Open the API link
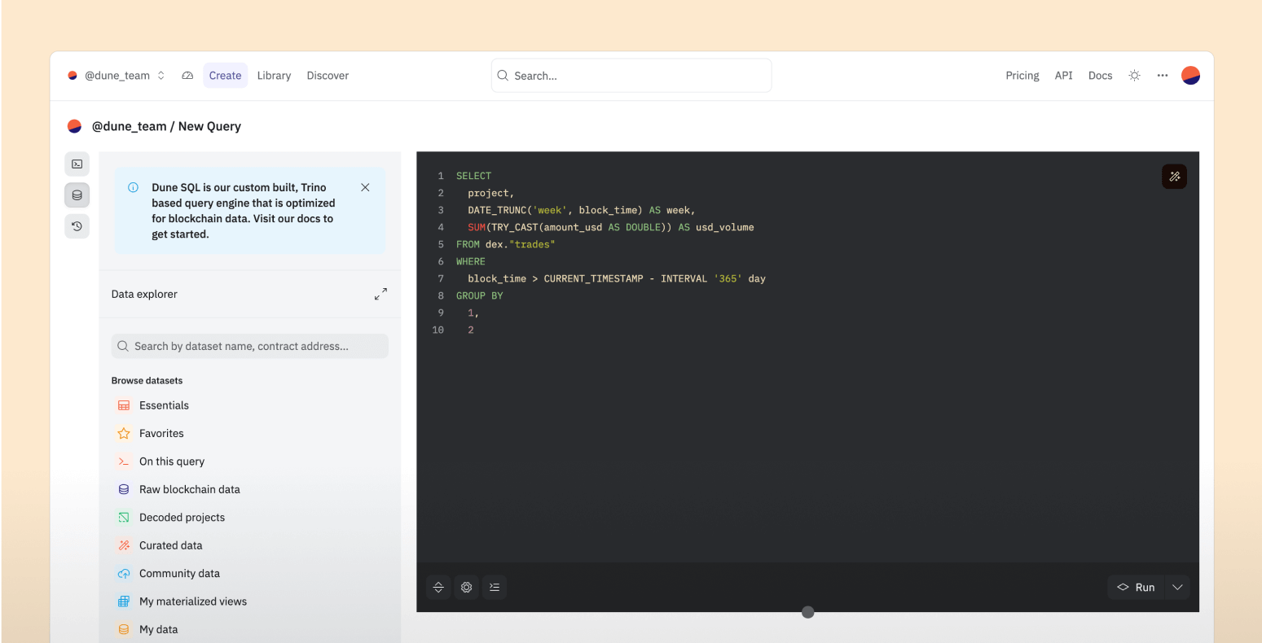Viewport: 1262px width, 643px height. [1063, 75]
